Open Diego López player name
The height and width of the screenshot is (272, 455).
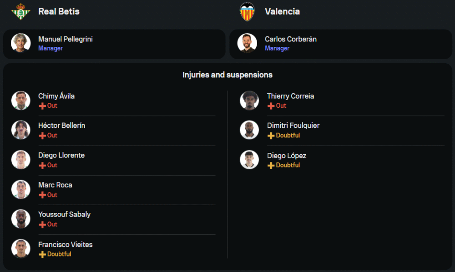point(287,156)
